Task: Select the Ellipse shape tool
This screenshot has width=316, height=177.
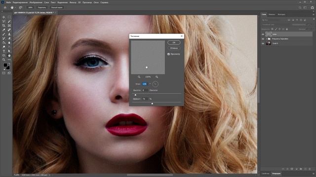Action: [x=4, y=55]
